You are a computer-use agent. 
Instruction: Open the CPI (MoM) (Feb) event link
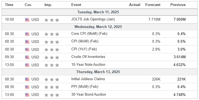click(x=85, y=41)
